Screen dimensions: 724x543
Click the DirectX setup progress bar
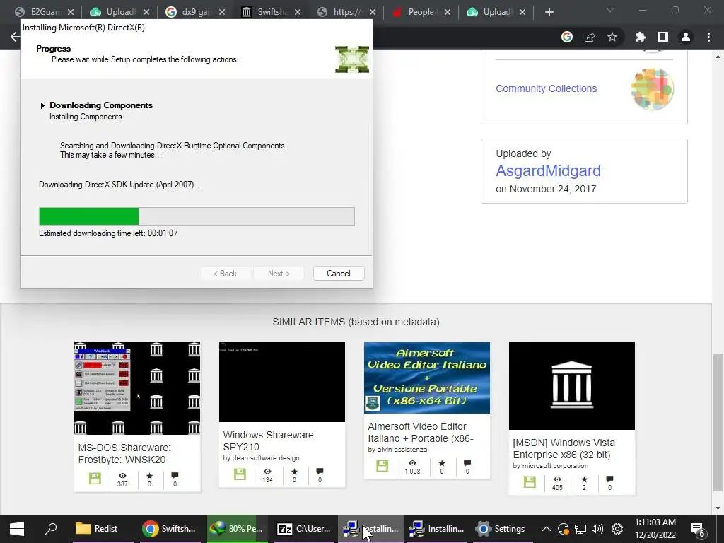197,216
